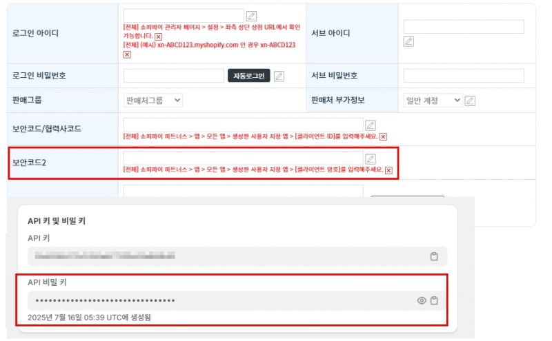Click the 자동로그인 button
The width and height of the screenshot is (552, 341).
click(x=248, y=76)
